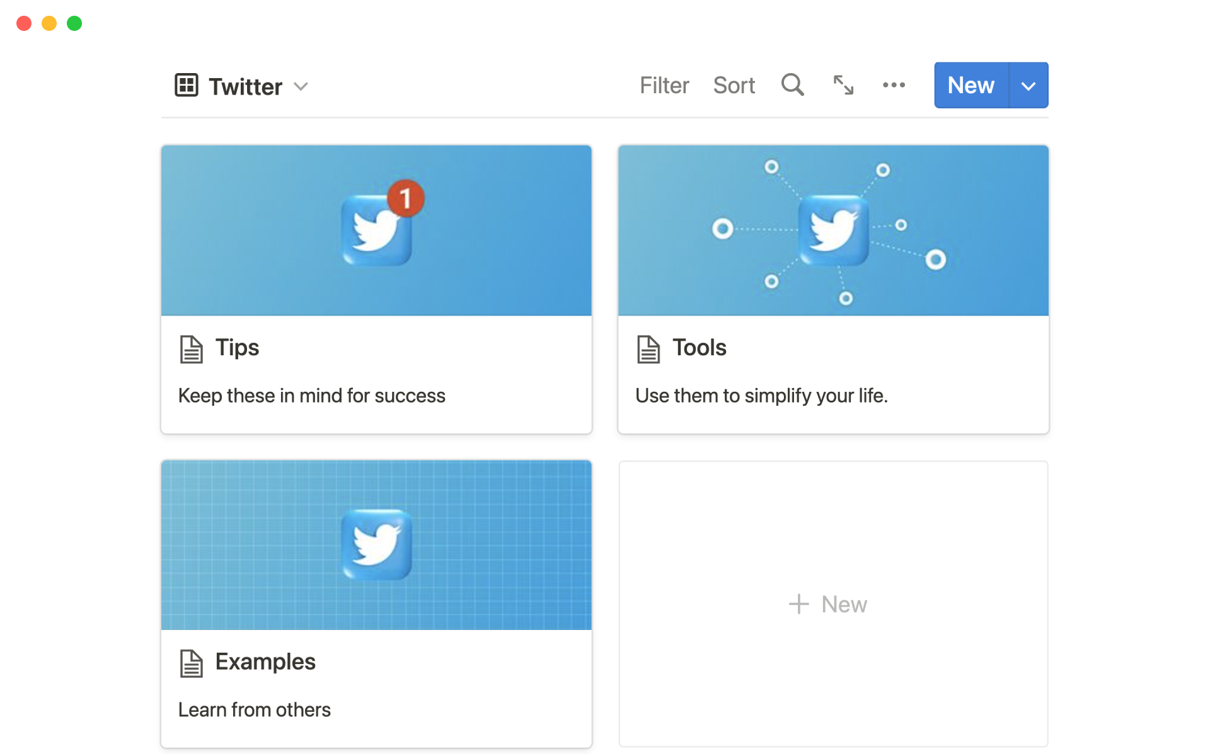Open the Tips page title
The height and width of the screenshot is (756, 1210).
pyautogui.click(x=237, y=348)
